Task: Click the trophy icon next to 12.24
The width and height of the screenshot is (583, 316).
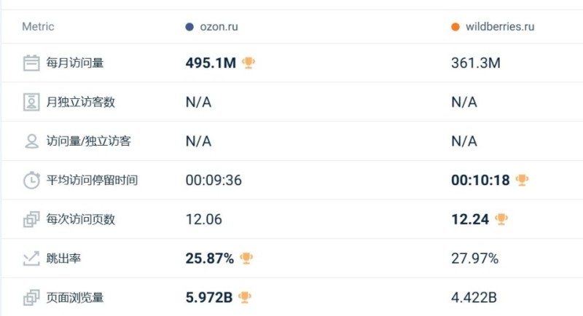Action: click(x=501, y=219)
